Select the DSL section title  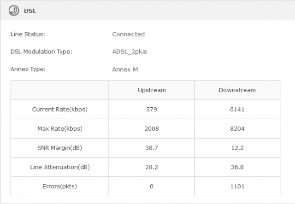(x=30, y=11)
